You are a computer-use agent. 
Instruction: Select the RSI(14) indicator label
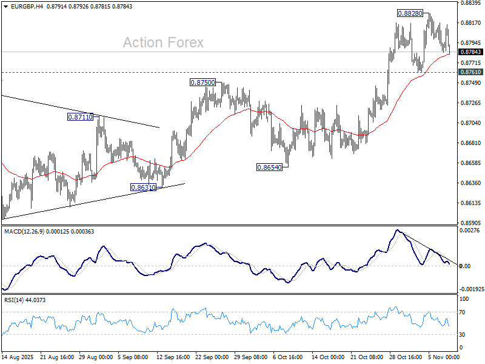pos(15,300)
